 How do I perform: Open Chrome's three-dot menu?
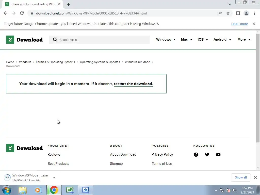[254, 13]
